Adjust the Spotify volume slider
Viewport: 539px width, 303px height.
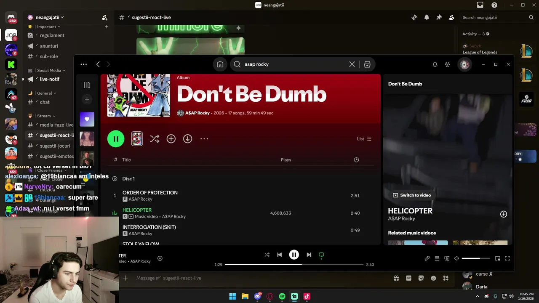pos(476,258)
